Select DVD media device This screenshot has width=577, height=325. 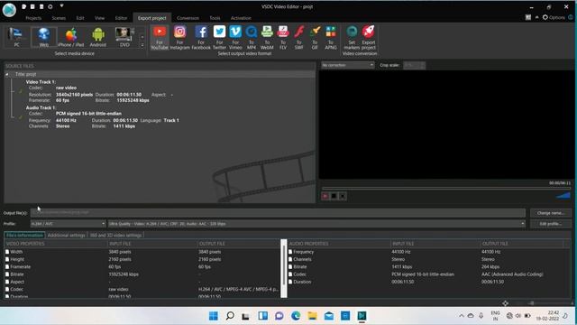click(124, 37)
